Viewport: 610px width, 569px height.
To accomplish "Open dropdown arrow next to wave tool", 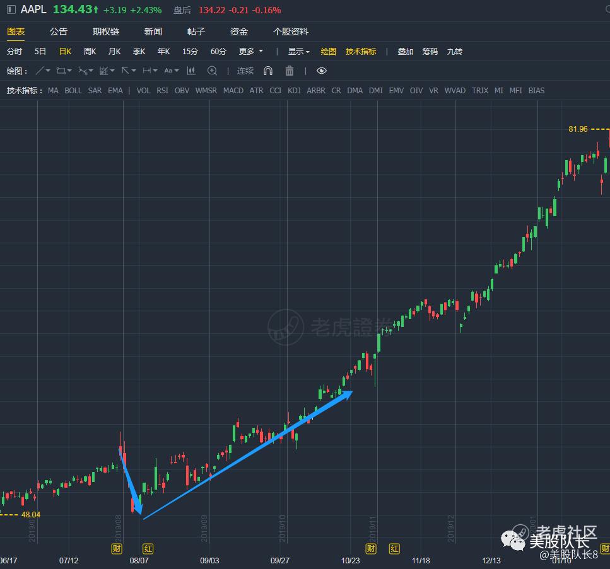I will (91, 71).
